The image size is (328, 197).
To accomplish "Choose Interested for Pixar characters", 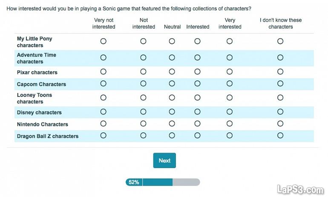I will coord(197,72).
